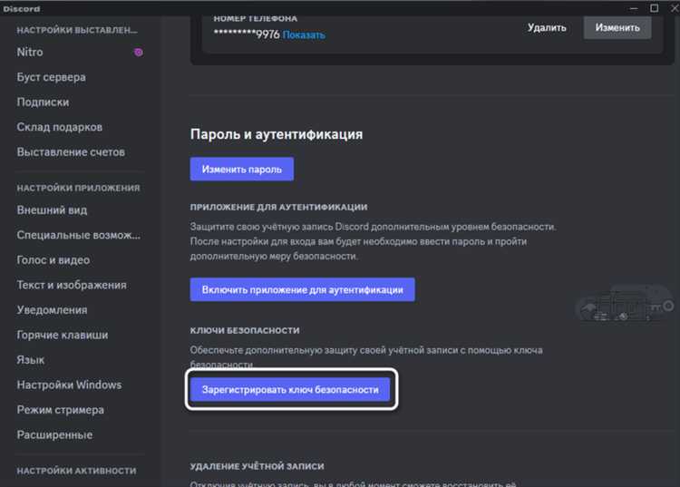Click the purple Nitro badge icon
The image size is (680, 487).
pos(139,53)
